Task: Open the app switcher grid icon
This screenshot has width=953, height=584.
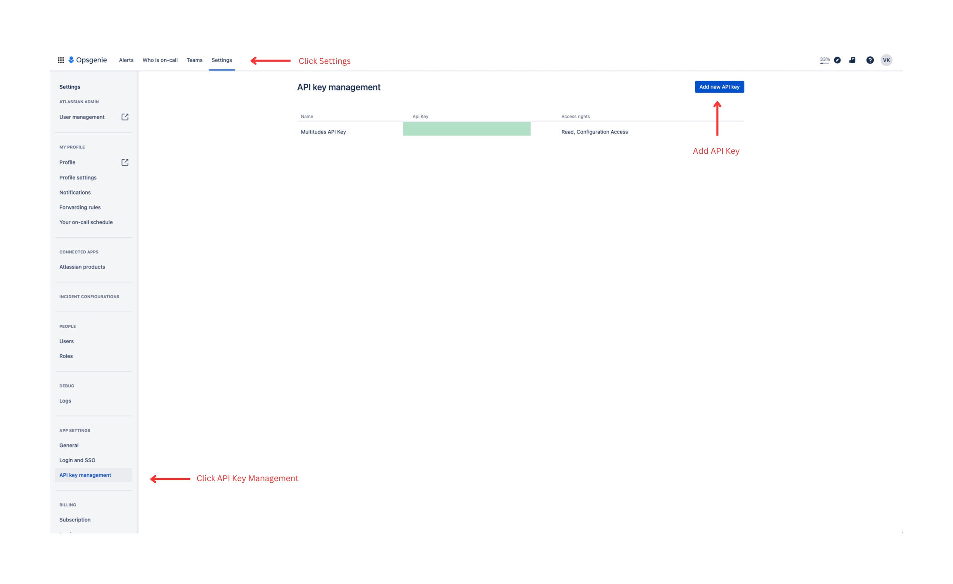Action: coord(61,60)
